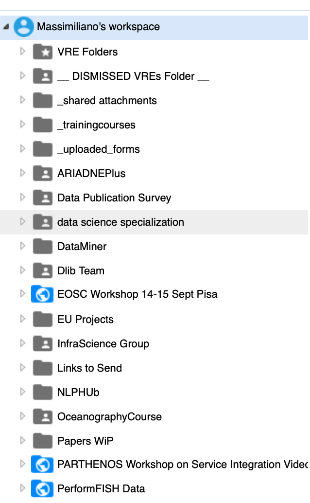The width and height of the screenshot is (310, 503).
Task: Select the data science specialization folder
Action: pyautogui.click(x=154, y=222)
